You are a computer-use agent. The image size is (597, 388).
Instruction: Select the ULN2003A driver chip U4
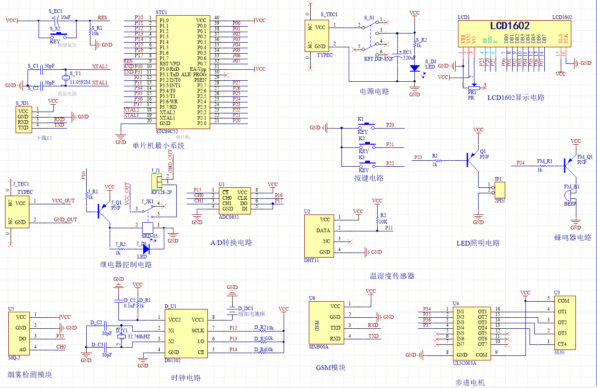pos(472,333)
